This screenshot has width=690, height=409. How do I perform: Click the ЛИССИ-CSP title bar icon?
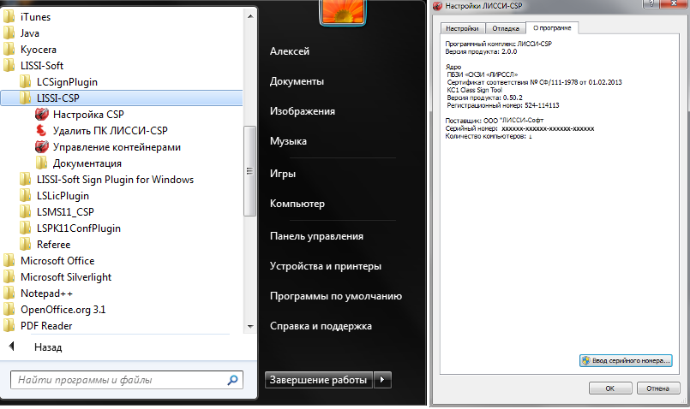[437, 6]
